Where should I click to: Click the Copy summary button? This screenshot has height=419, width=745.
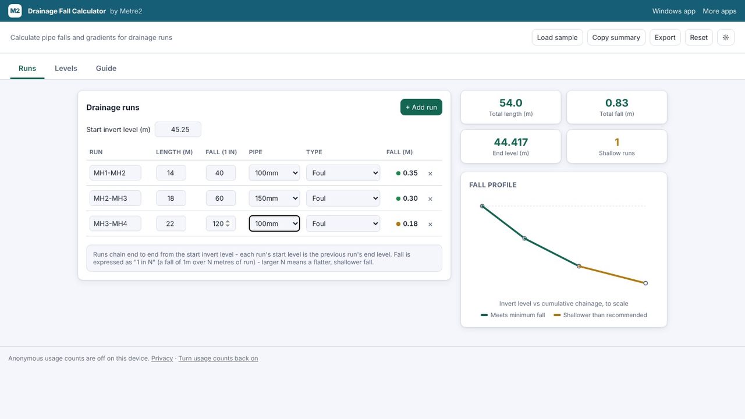point(616,37)
